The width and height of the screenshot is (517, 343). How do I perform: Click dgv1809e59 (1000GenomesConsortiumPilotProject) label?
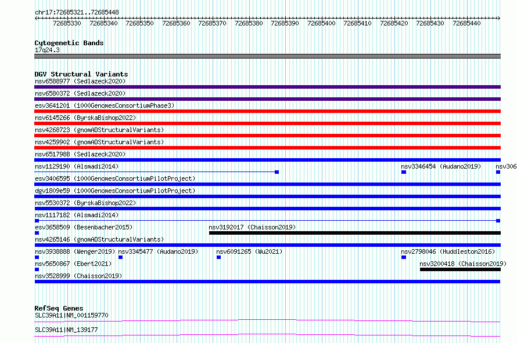(x=115, y=191)
